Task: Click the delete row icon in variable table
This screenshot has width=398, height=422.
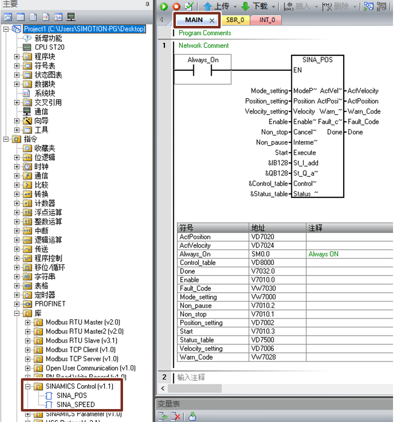Action: point(175,417)
